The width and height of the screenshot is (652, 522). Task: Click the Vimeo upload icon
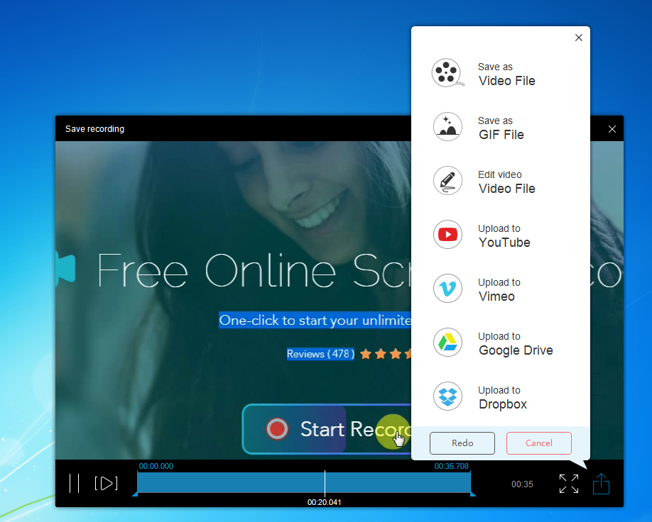447,289
